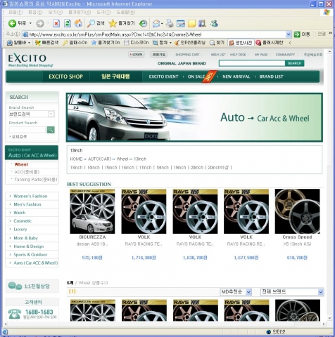
Task: Click the IE Forward arrow icon
Action: click(x=40, y=23)
